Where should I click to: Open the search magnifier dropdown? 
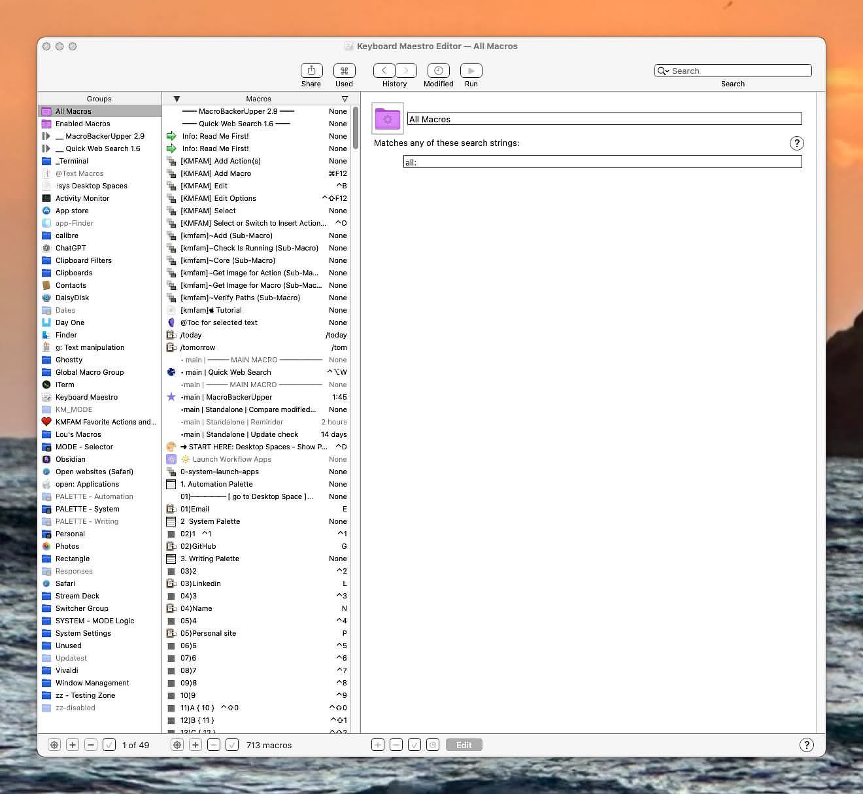[x=663, y=71]
